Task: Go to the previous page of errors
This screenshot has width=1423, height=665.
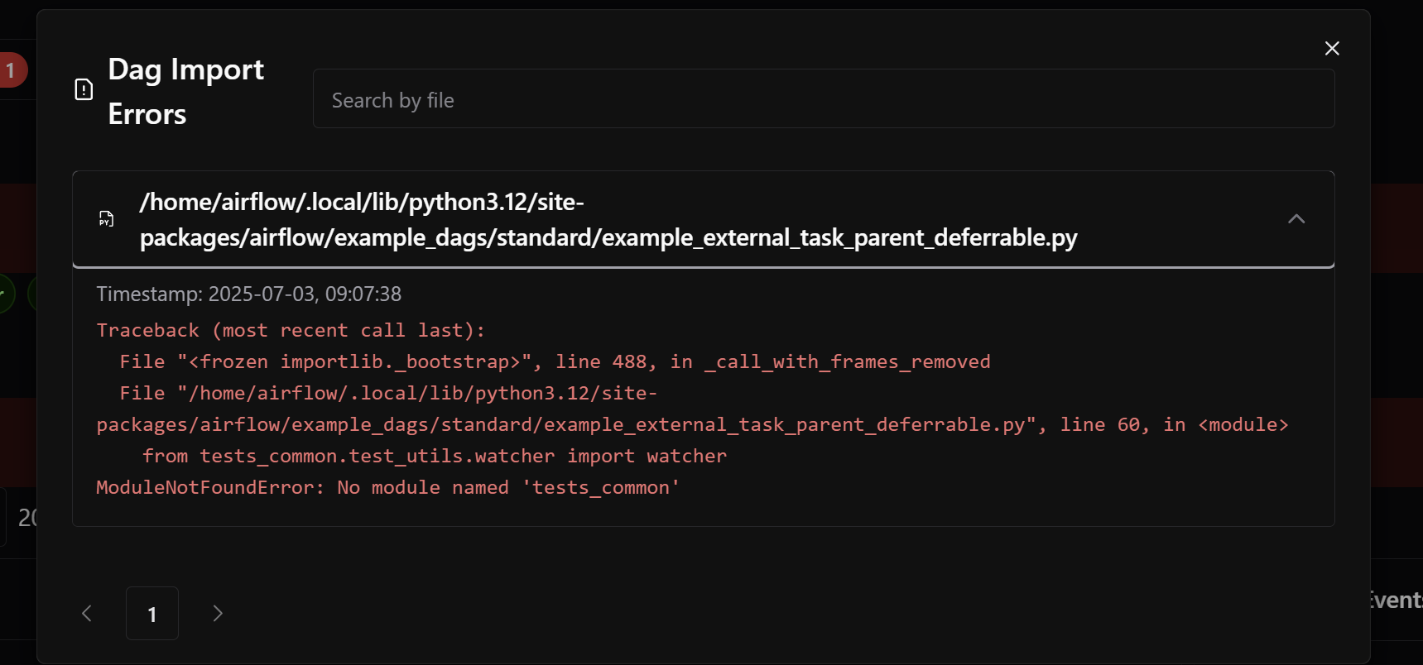Action: click(87, 613)
